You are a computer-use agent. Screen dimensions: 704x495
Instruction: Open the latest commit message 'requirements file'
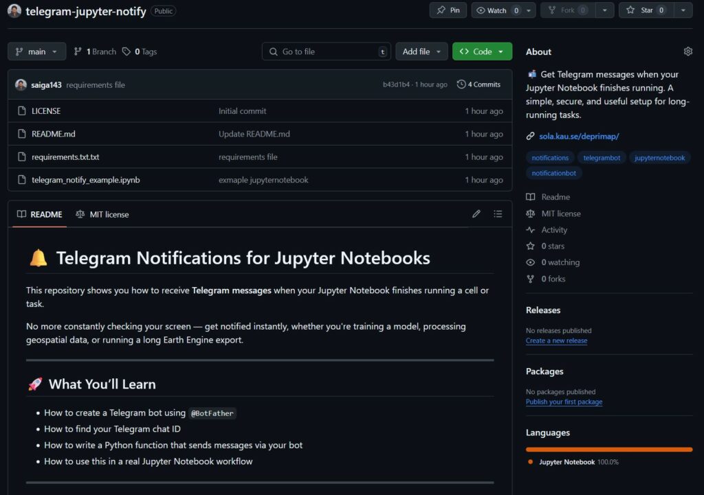click(x=96, y=84)
